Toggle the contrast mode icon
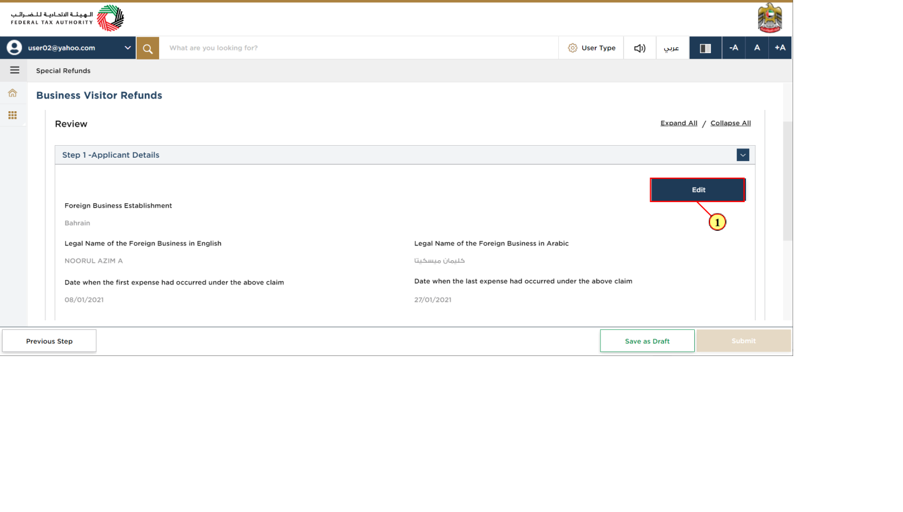The image size is (903, 512). pos(705,48)
